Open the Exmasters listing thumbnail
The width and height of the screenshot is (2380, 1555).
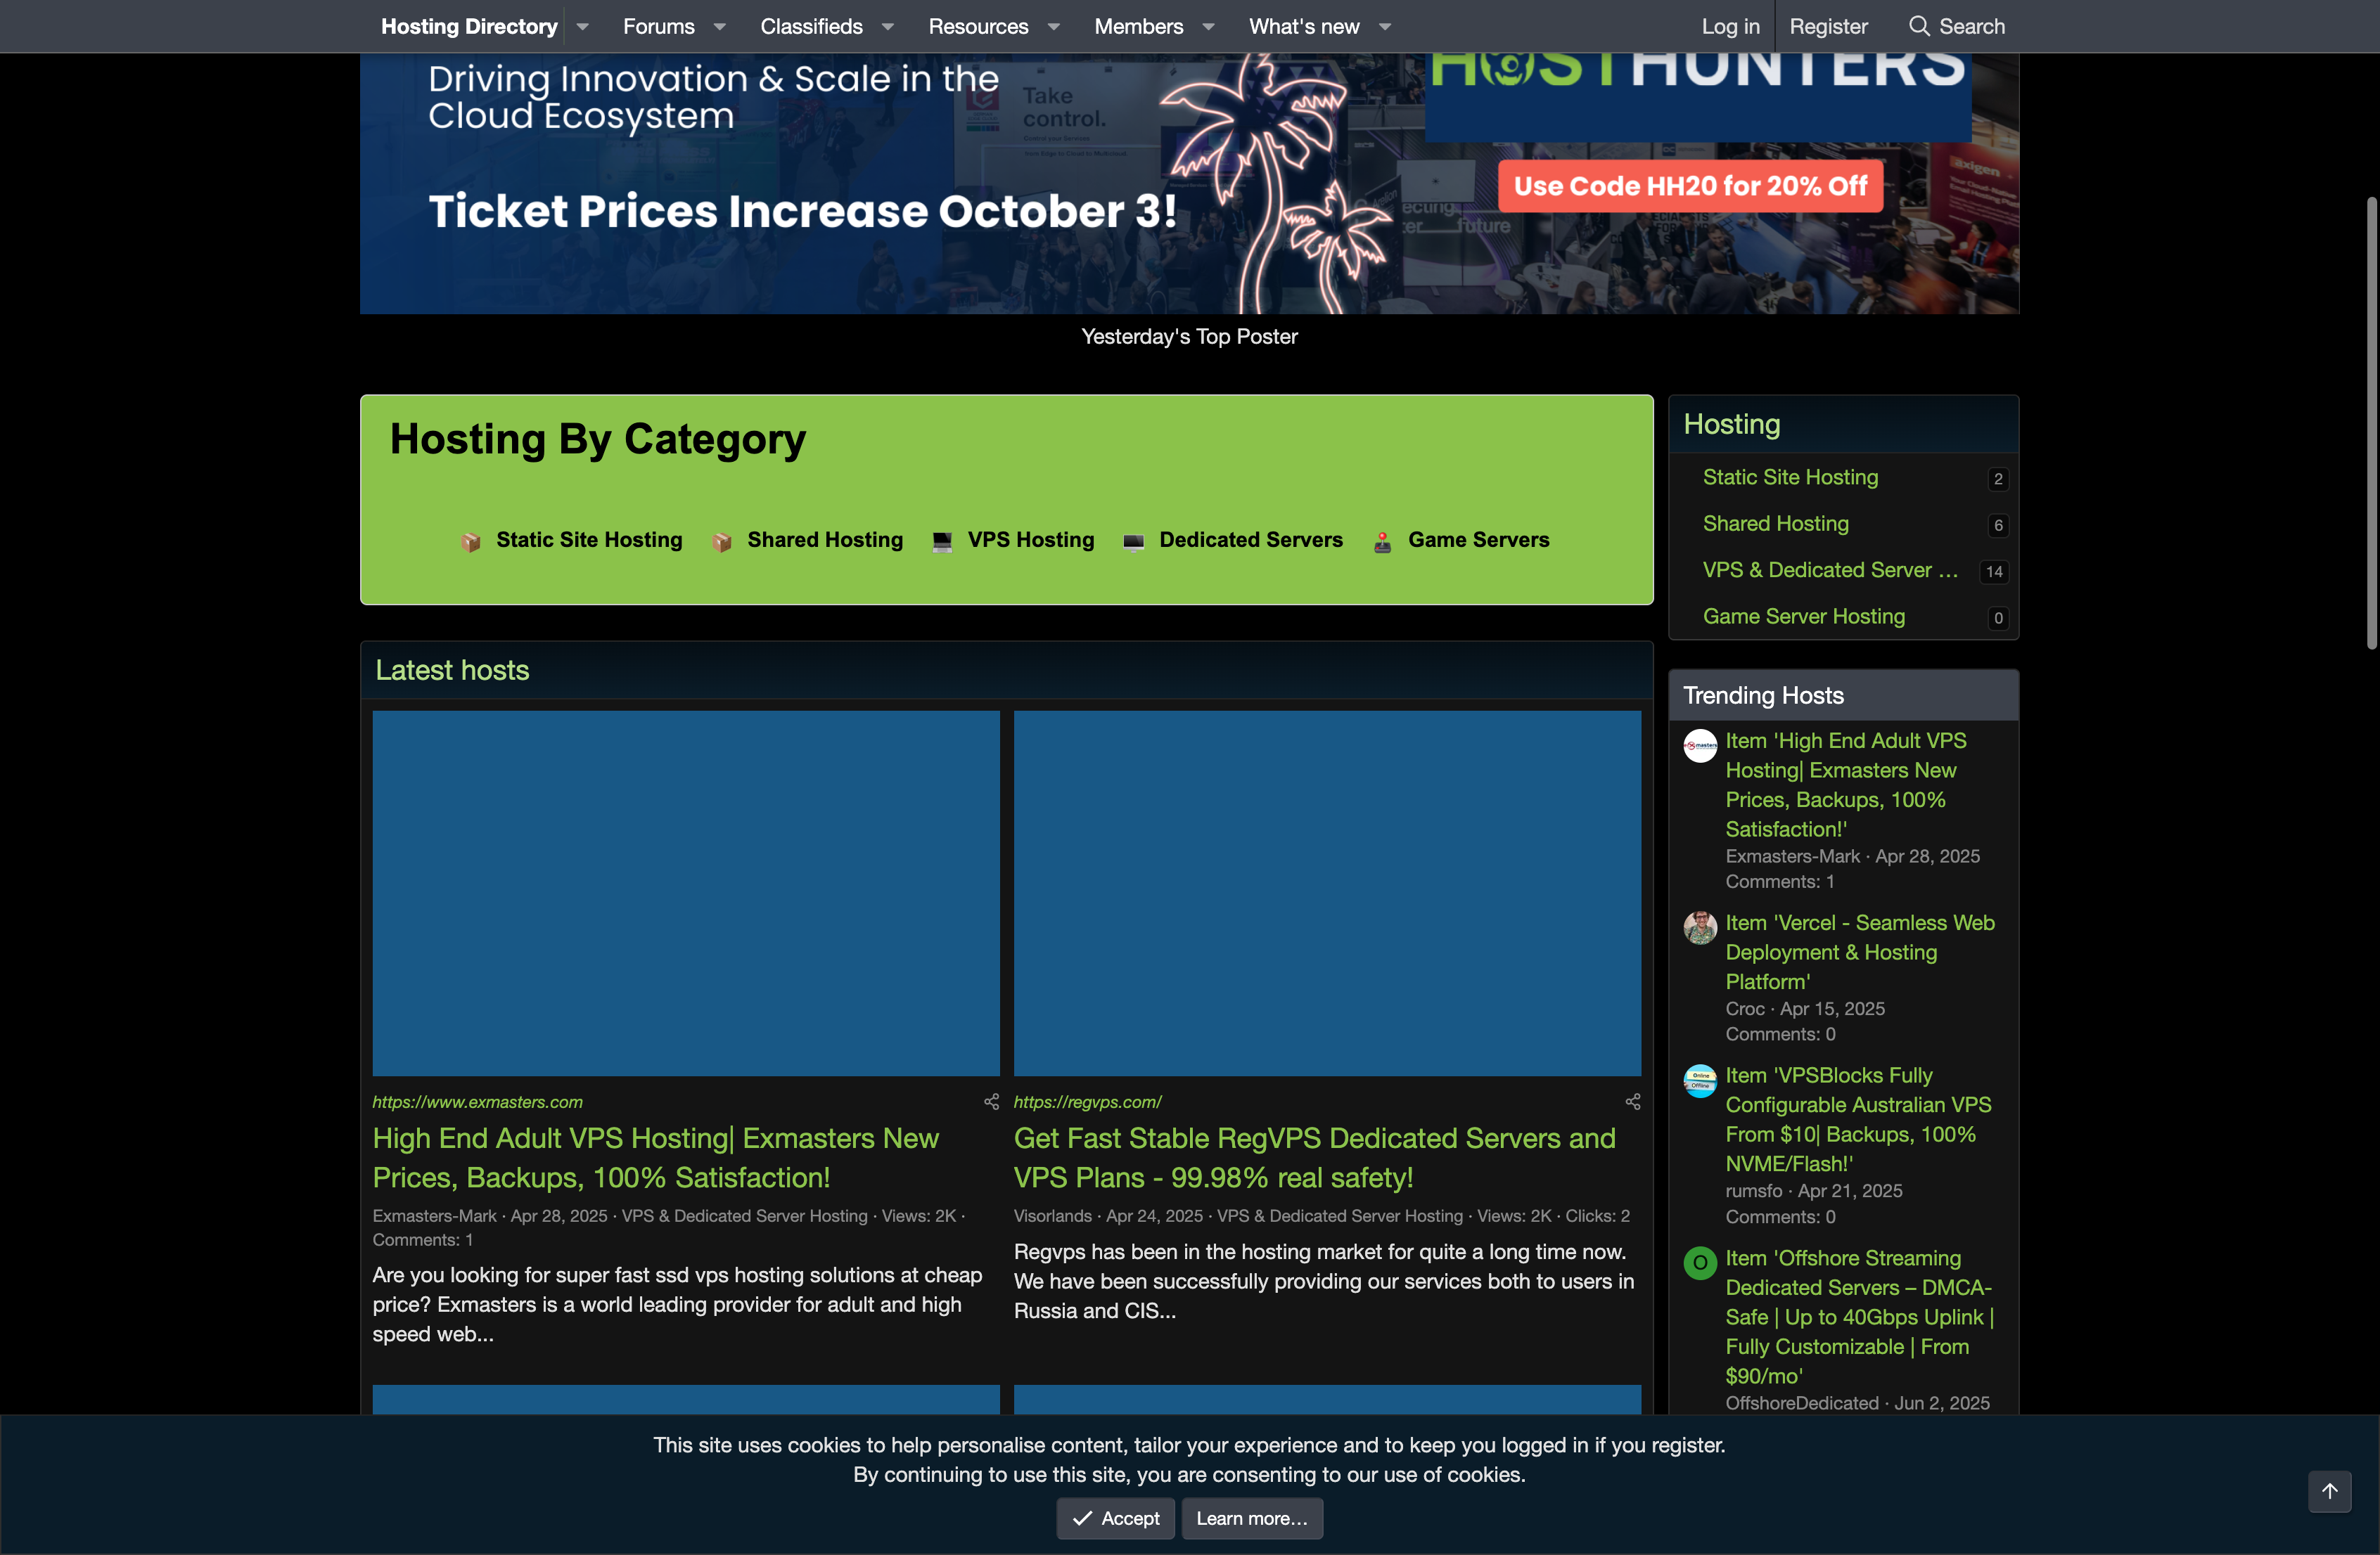click(685, 893)
